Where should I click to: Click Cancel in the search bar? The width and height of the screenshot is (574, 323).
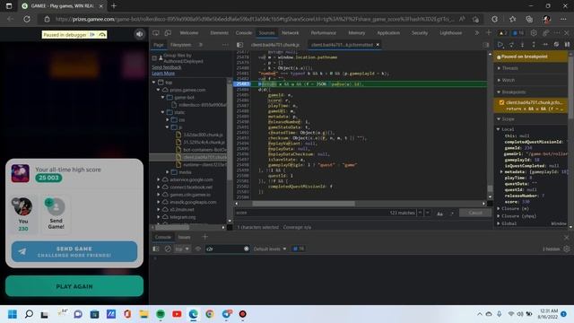(x=475, y=213)
